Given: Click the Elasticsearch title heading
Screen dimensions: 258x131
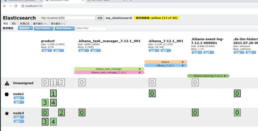Looking at the screenshot, I should tap(19, 18).
